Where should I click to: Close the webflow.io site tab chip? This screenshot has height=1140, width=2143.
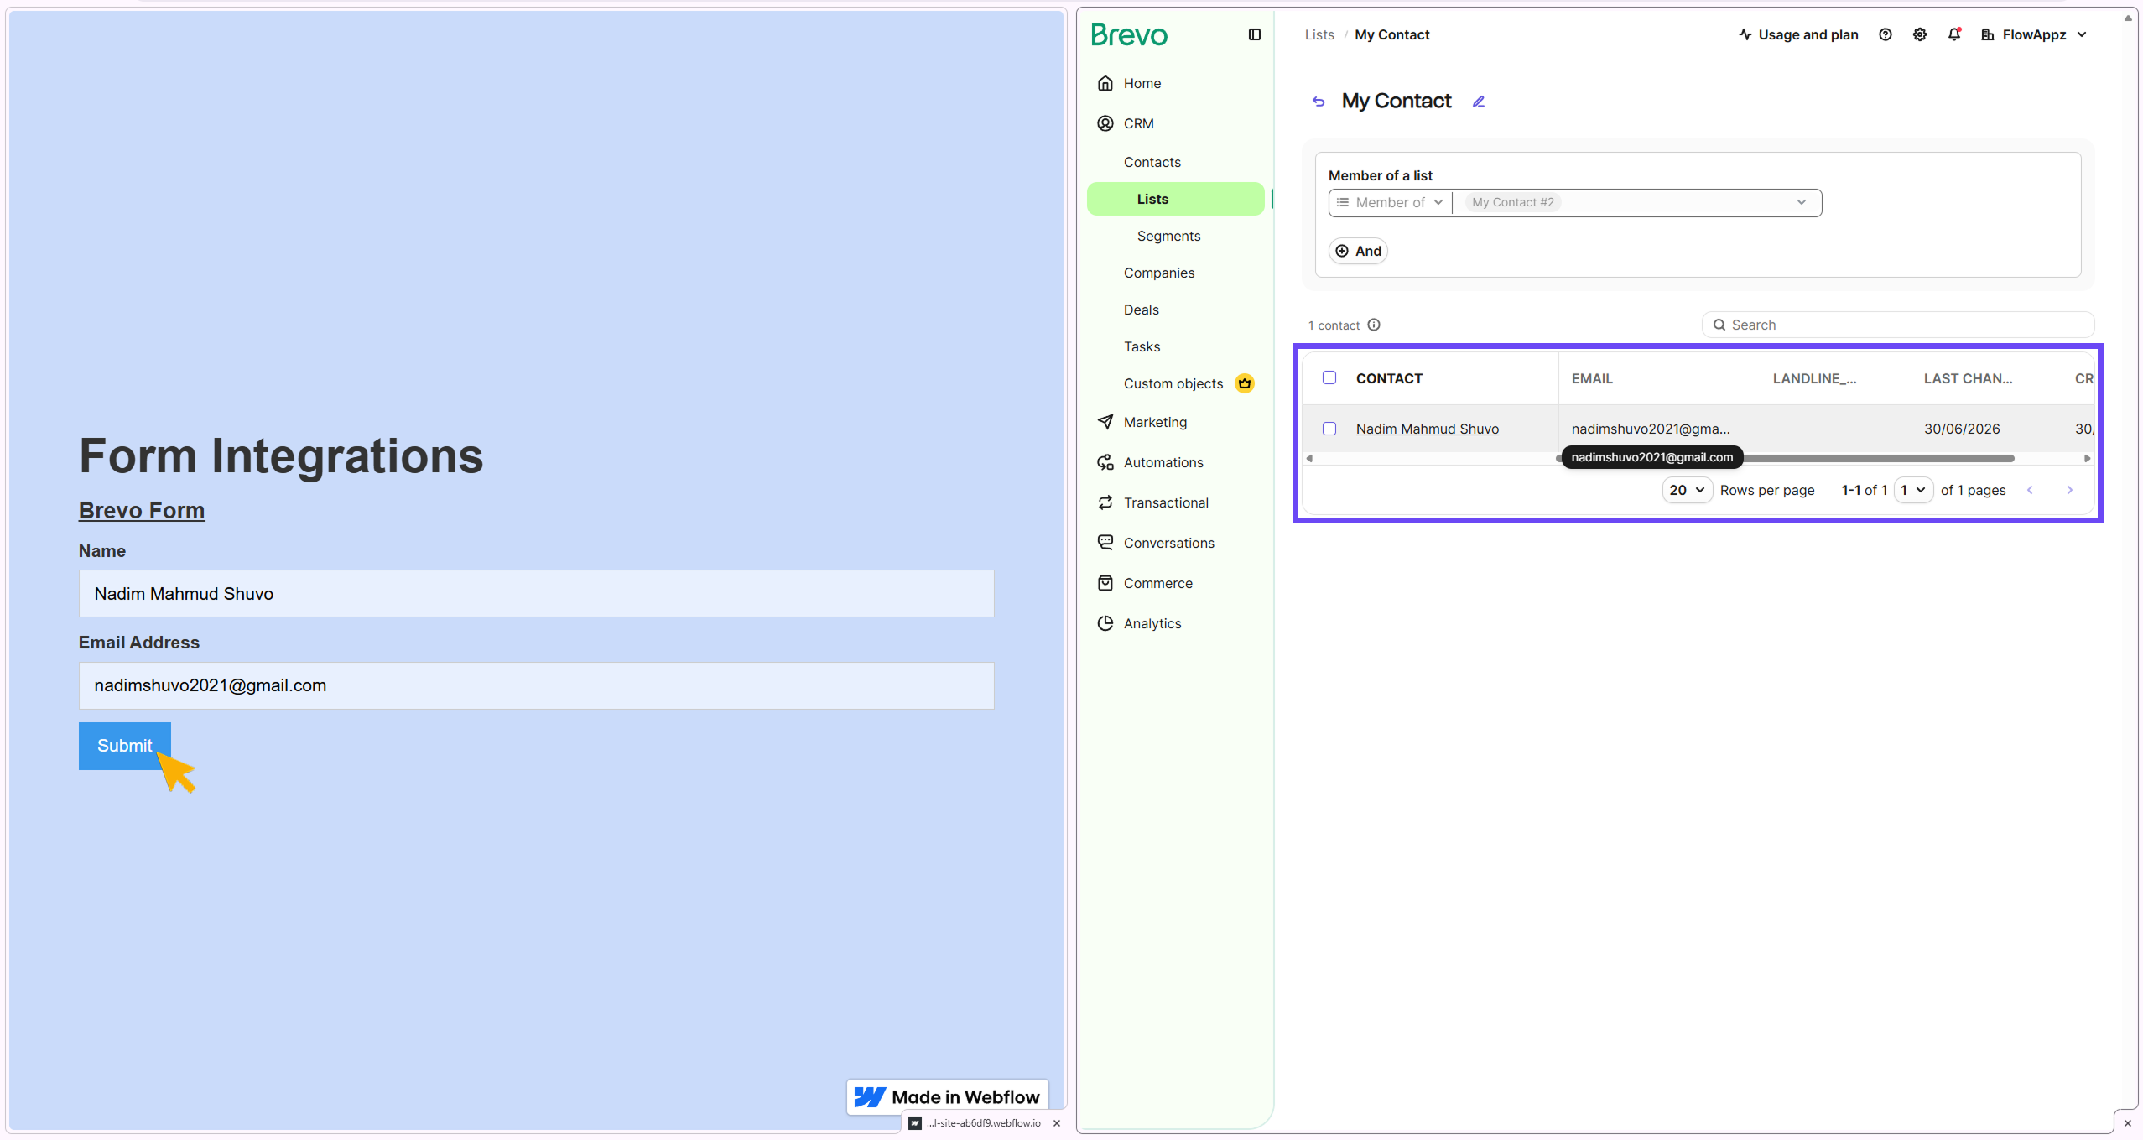point(1057,1123)
